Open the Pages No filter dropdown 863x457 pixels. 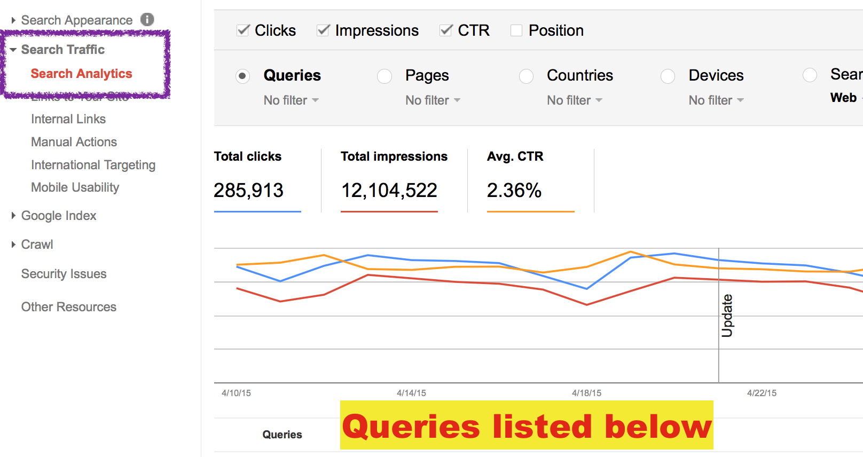coord(433,100)
